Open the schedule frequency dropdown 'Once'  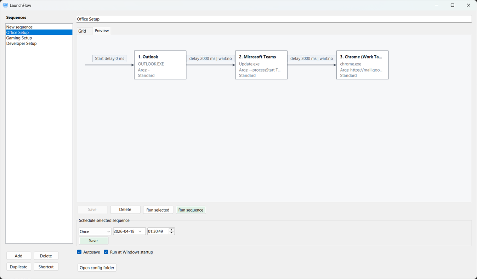95,231
